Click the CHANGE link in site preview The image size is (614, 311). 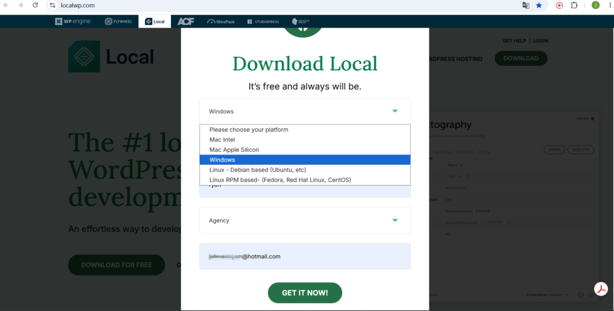tap(483, 212)
